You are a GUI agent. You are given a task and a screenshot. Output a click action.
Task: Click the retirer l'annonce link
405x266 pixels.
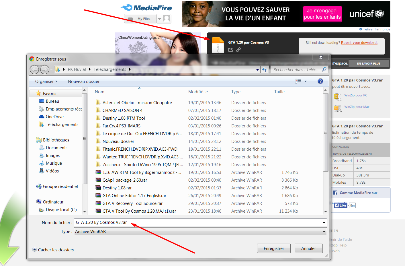pos(377,29)
